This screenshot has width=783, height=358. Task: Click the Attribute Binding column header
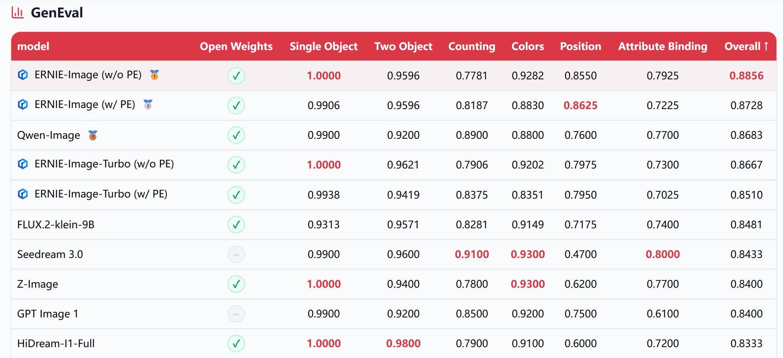[662, 46]
